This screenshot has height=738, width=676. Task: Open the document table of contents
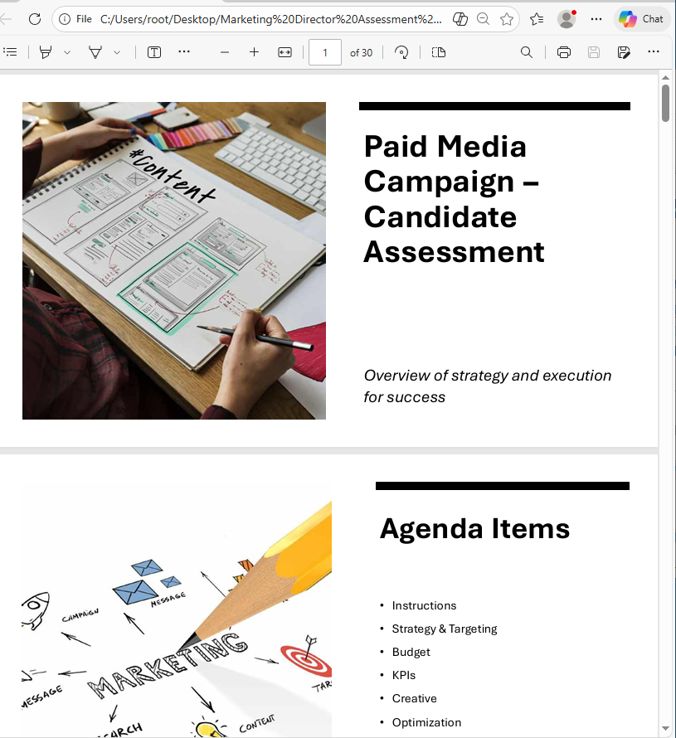tap(11, 51)
